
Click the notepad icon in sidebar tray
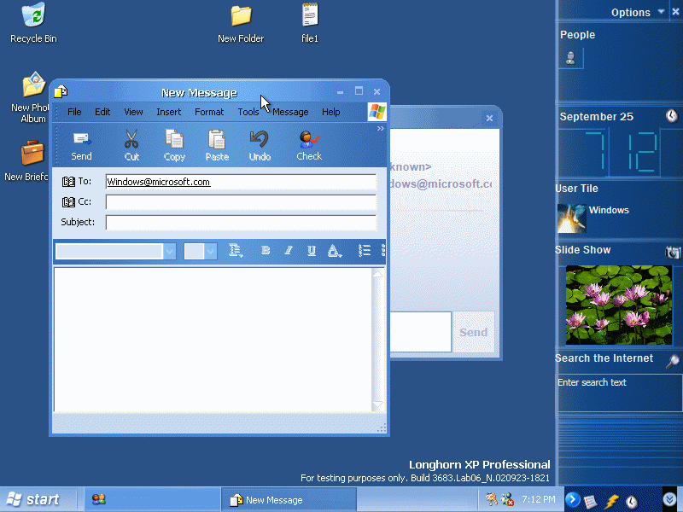coord(590,502)
